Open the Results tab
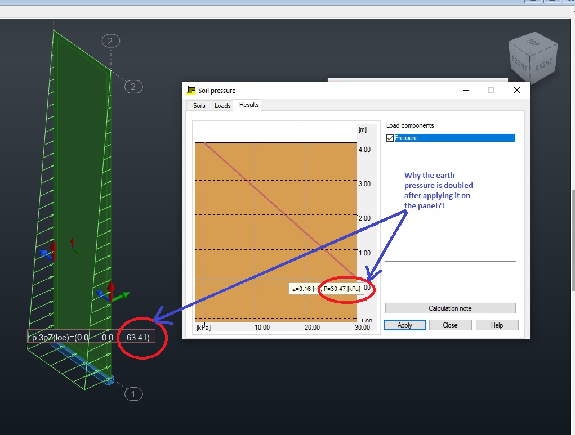 coord(248,105)
